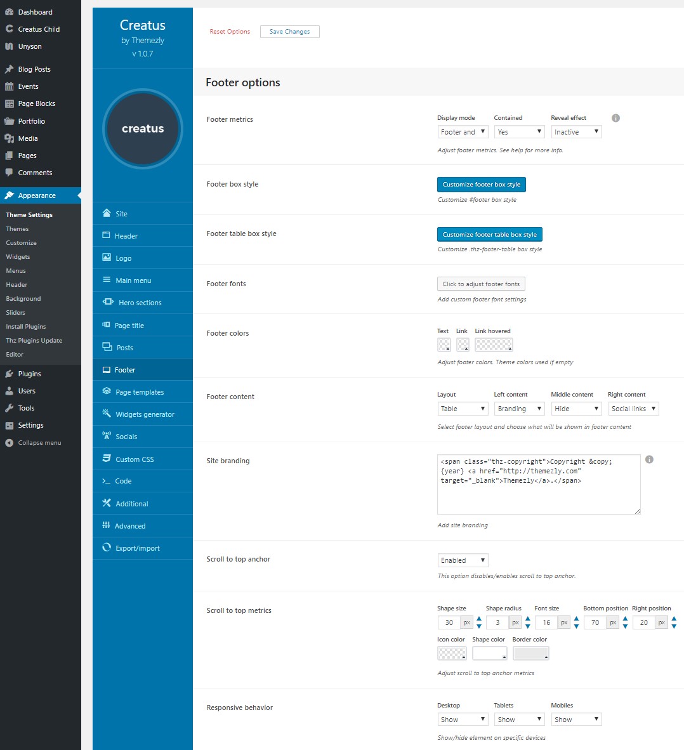
Task: Click the Custom CSS icon in theme menu
Action: pyautogui.click(x=107, y=459)
